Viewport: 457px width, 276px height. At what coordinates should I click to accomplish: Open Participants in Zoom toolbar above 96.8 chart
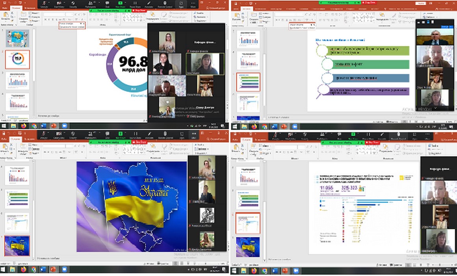pyautogui.click(x=90, y=4)
